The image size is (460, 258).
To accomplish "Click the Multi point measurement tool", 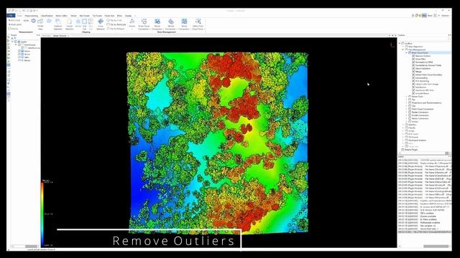I will click(15, 24).
